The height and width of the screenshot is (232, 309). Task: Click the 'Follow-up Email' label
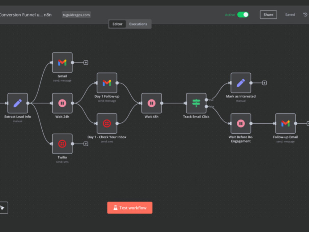[285, 137]
